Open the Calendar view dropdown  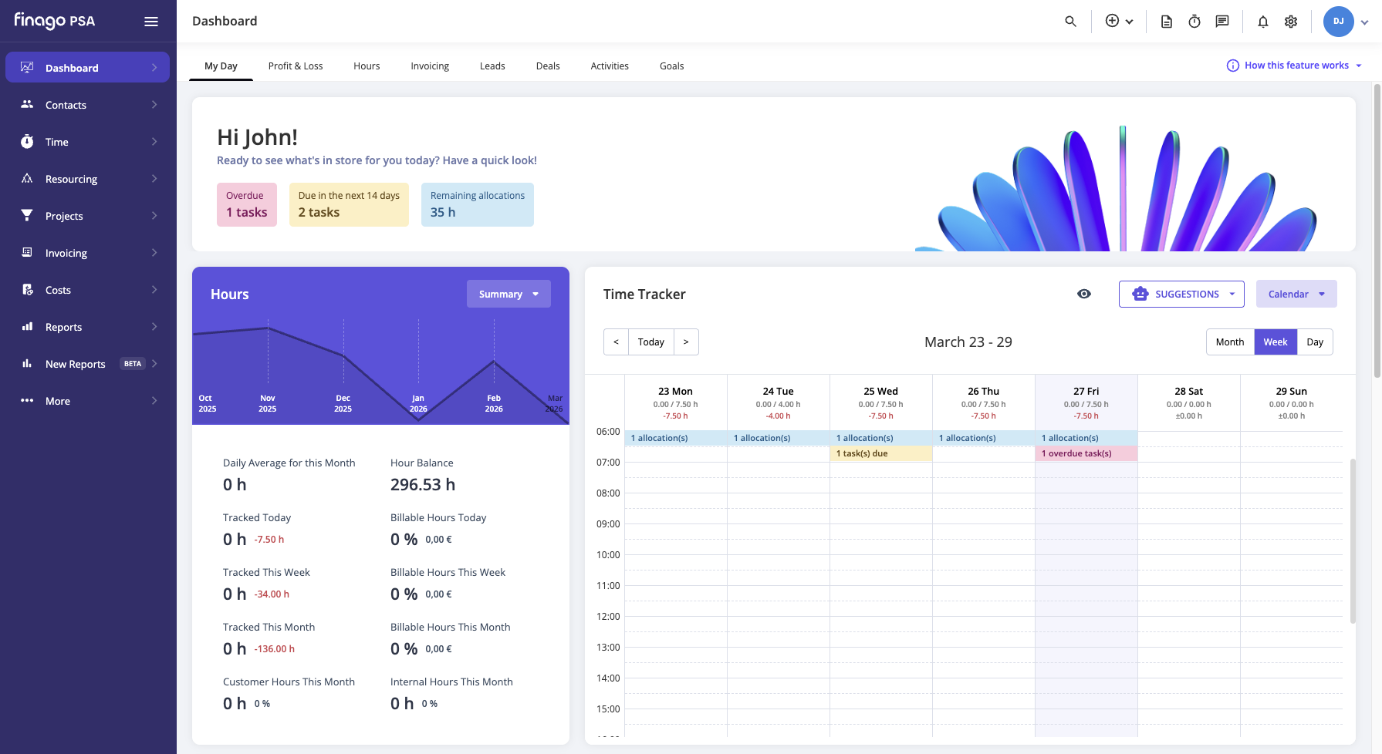(x=1296, y=294)
